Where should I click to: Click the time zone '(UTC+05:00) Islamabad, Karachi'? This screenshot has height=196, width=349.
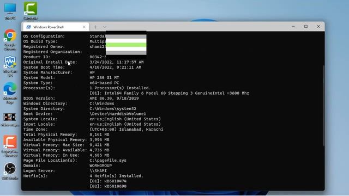point(127,129)
